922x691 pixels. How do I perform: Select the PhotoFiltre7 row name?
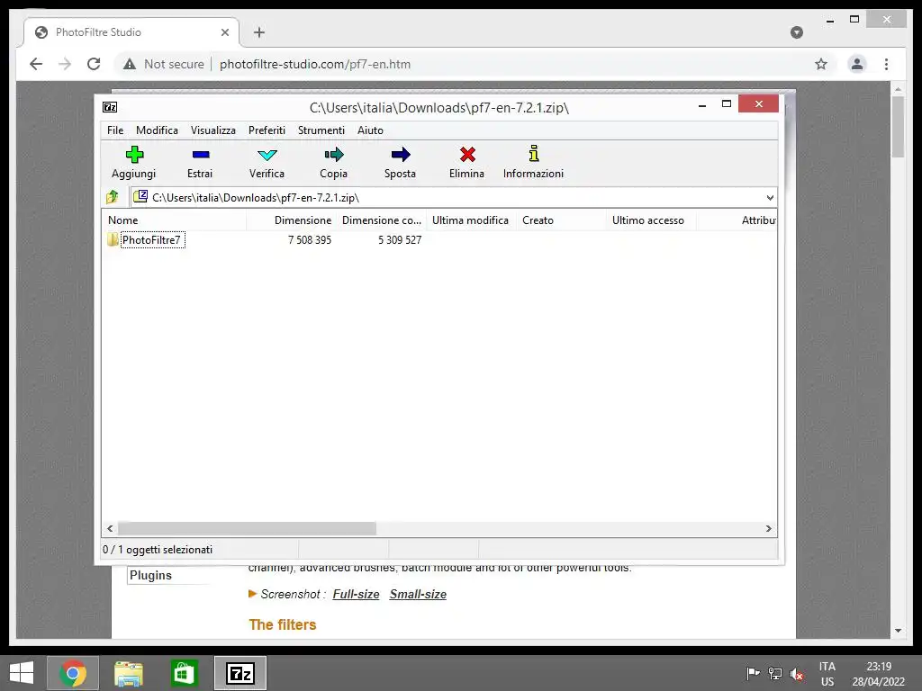coord(151,239)
